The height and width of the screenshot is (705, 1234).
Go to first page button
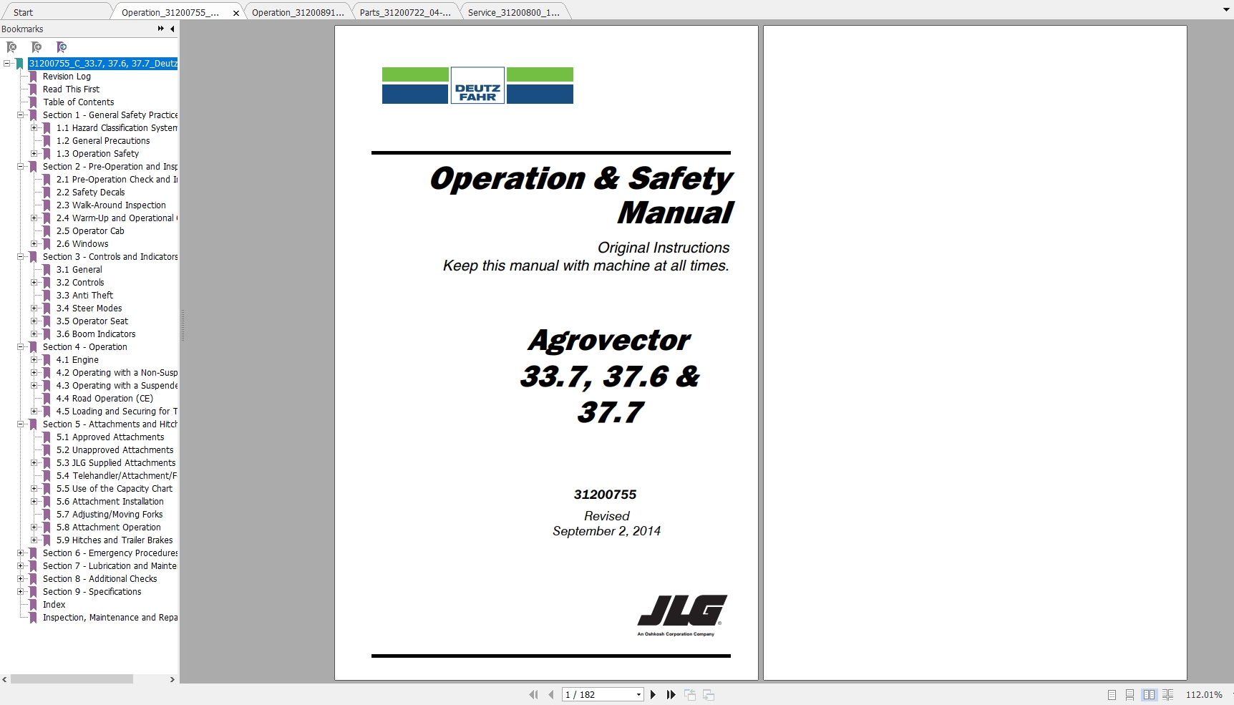tap(533, 694)
